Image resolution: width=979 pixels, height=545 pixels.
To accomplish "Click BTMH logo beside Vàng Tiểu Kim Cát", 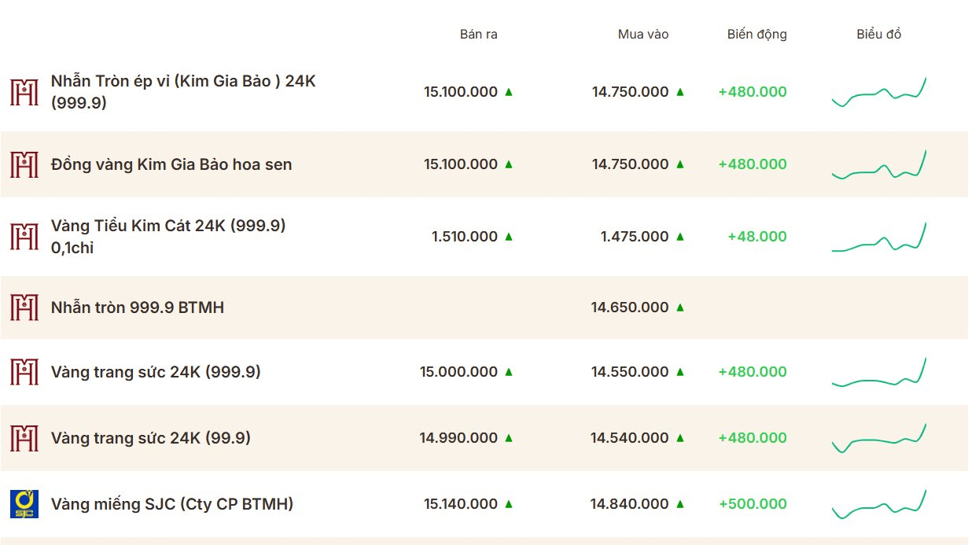I will point(24,237).
